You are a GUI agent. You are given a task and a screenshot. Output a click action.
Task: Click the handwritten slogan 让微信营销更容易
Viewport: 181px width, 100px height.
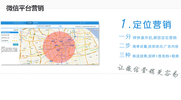point(148,71)
